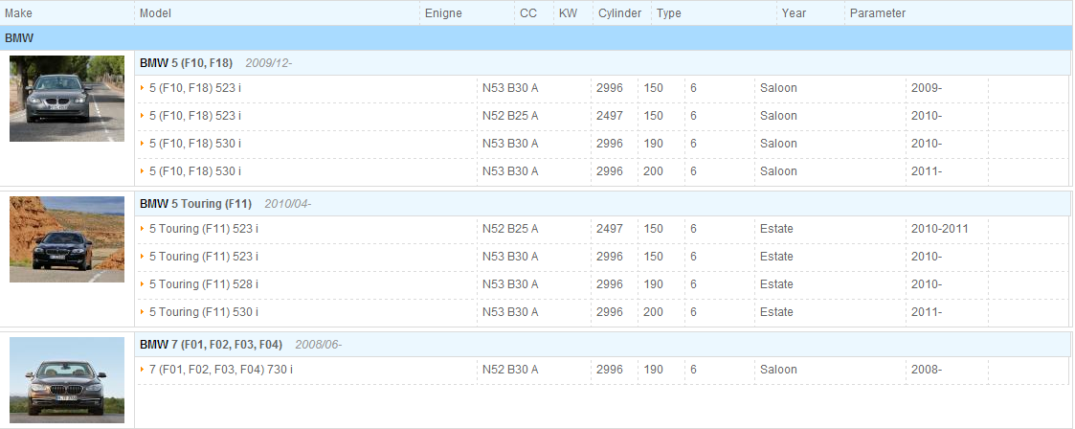
Task: Open the grey BMW 5 saloon thumbnail
Action: 67,99
